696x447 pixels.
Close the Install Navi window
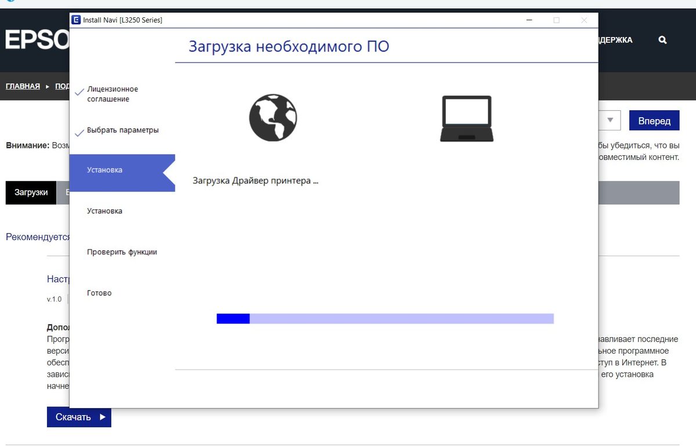(x=584, y=20)
